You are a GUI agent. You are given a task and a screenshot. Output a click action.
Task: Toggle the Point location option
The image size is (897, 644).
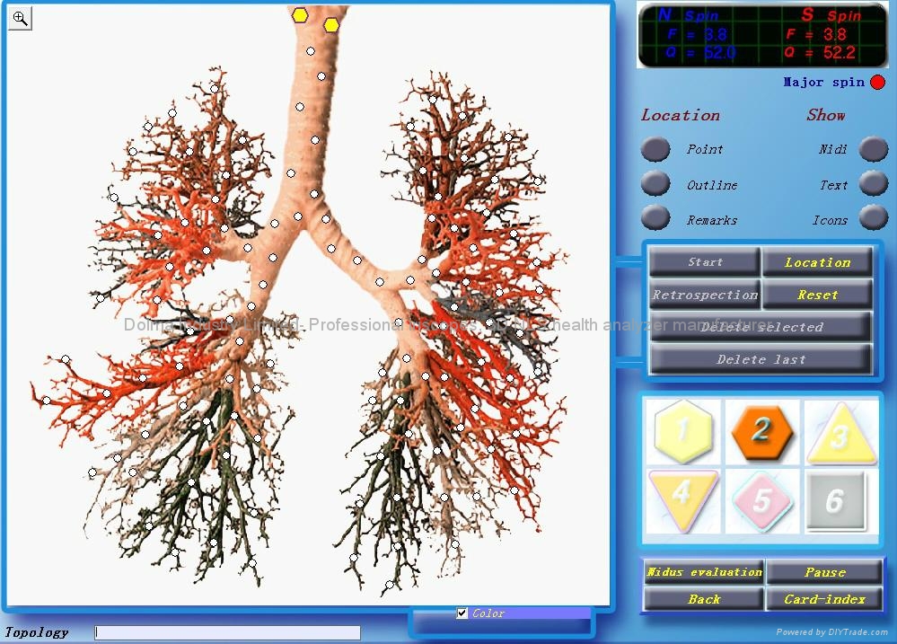[x=655, y=149]
